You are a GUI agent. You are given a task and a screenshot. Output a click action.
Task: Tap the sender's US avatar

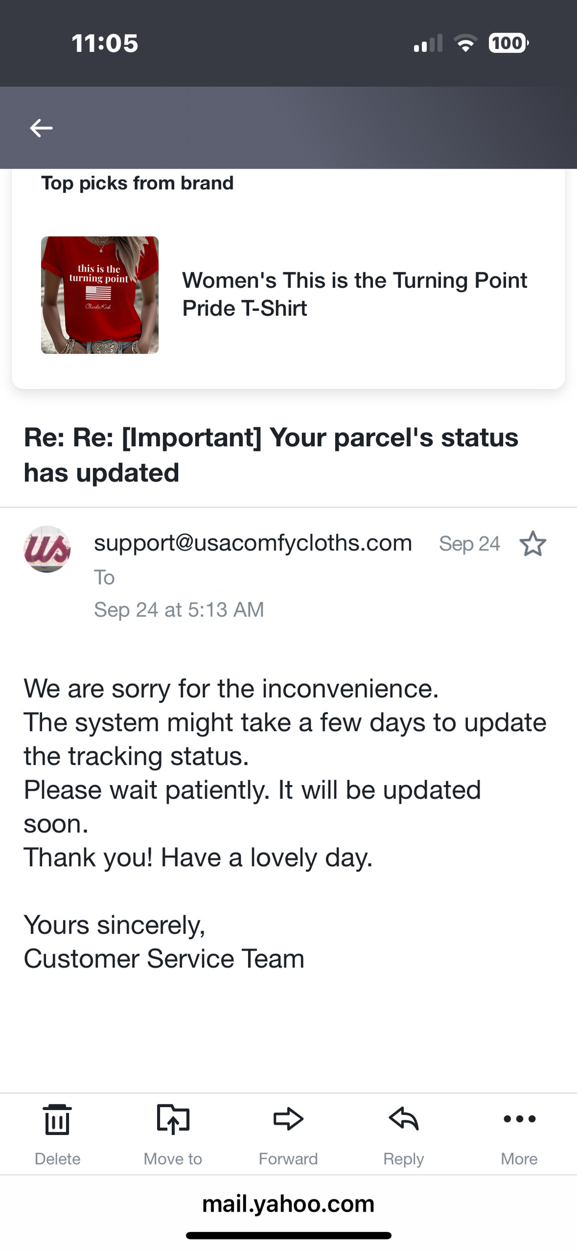47,549
